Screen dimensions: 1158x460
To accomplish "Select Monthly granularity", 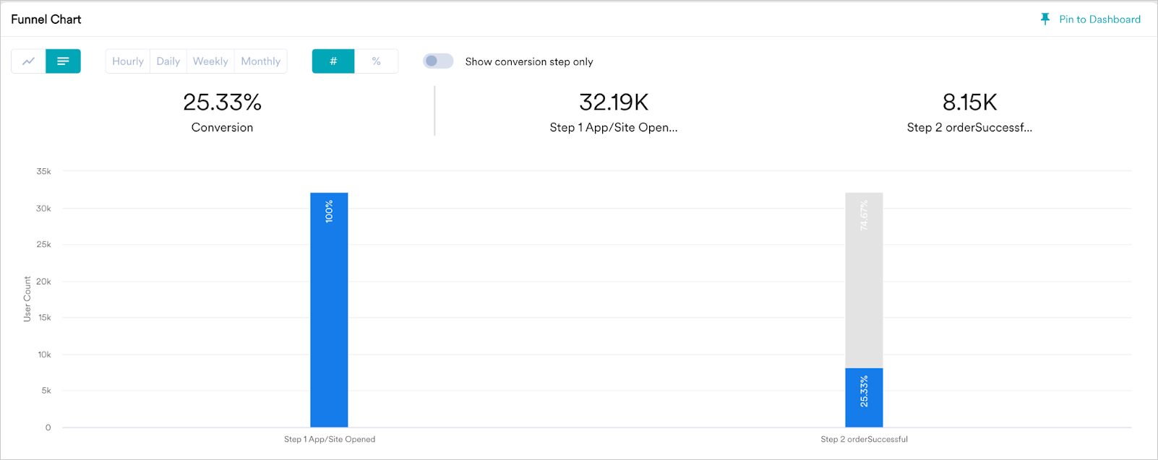I will pyautogui.click(x=261, y=61).
